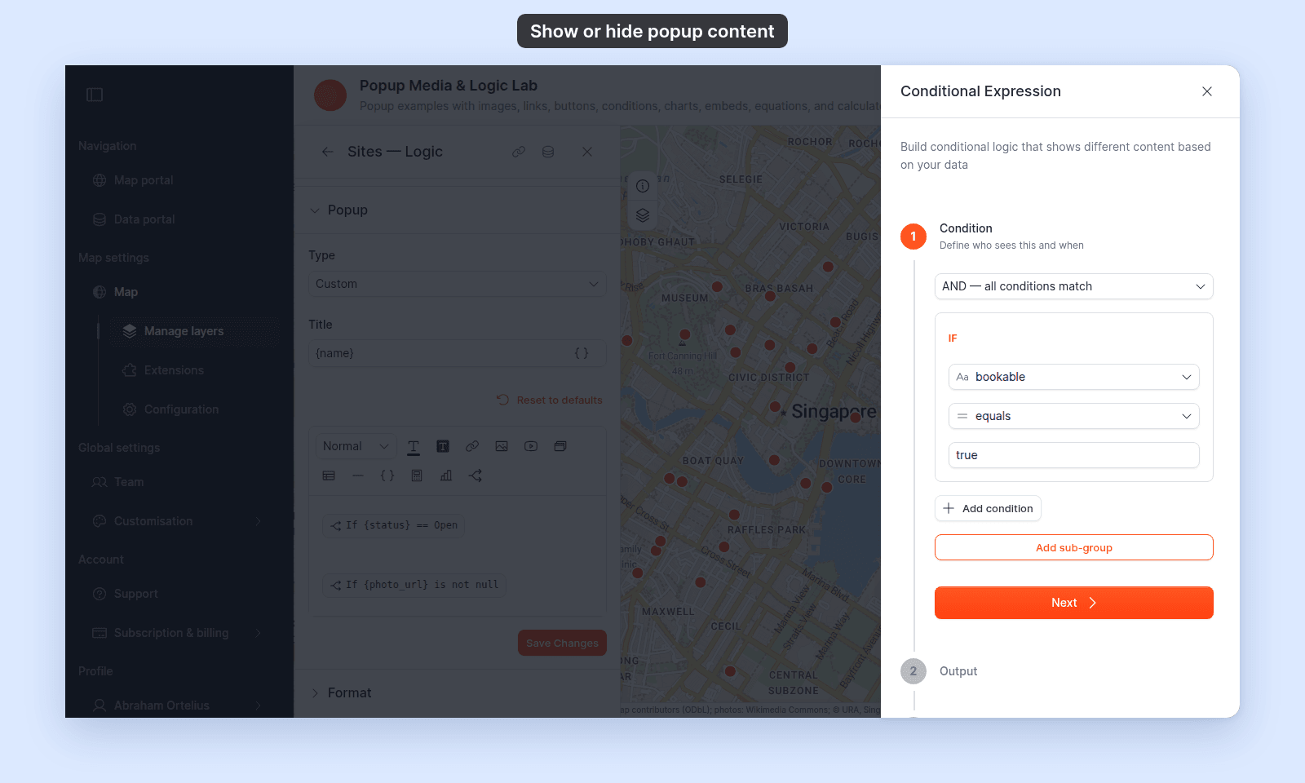Click the video embed icon in toolbar
This screenshot has height=783, width=1305.
[531, 446]
